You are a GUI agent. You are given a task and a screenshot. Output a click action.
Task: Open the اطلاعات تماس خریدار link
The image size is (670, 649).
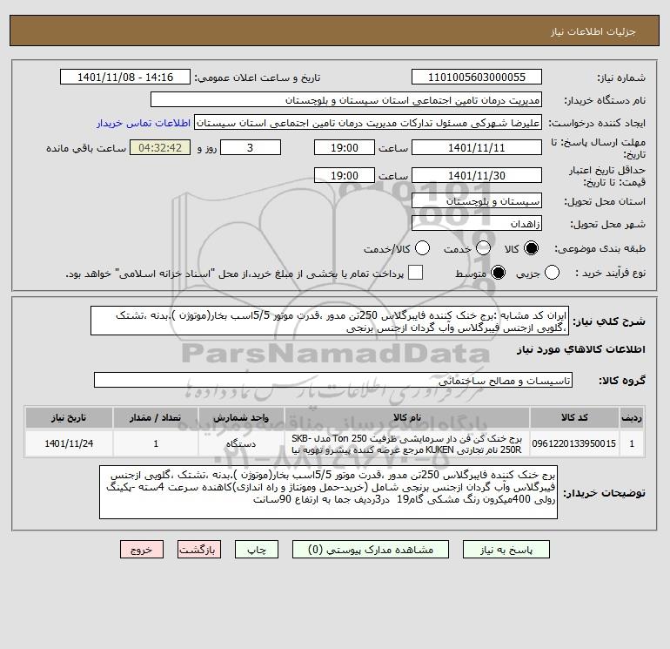click(x=144, y=123)
